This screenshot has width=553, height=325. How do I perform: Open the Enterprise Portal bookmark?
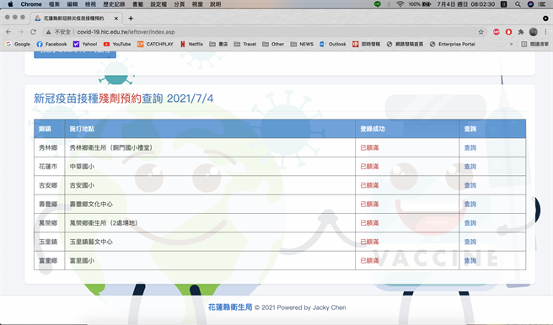(x=453, y=44)
